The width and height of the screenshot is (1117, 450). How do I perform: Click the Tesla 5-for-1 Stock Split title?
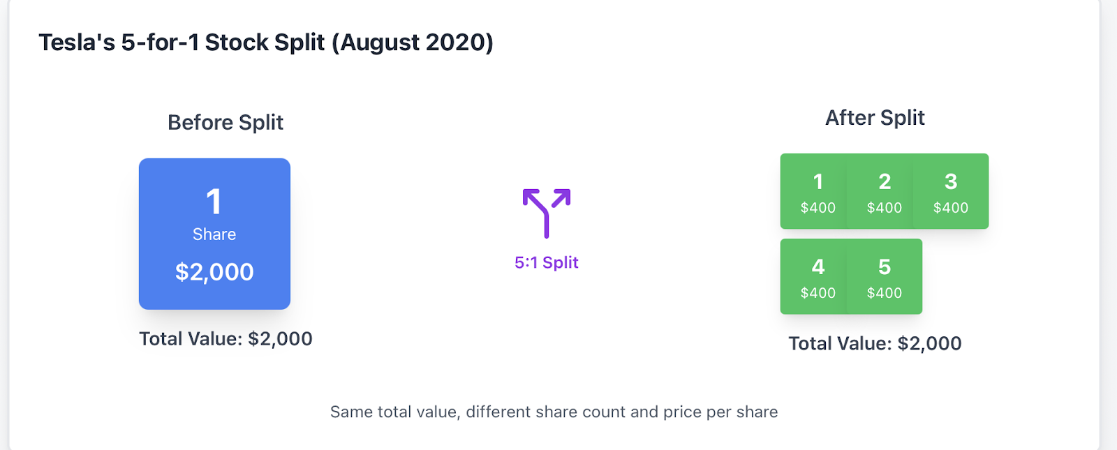266,43
